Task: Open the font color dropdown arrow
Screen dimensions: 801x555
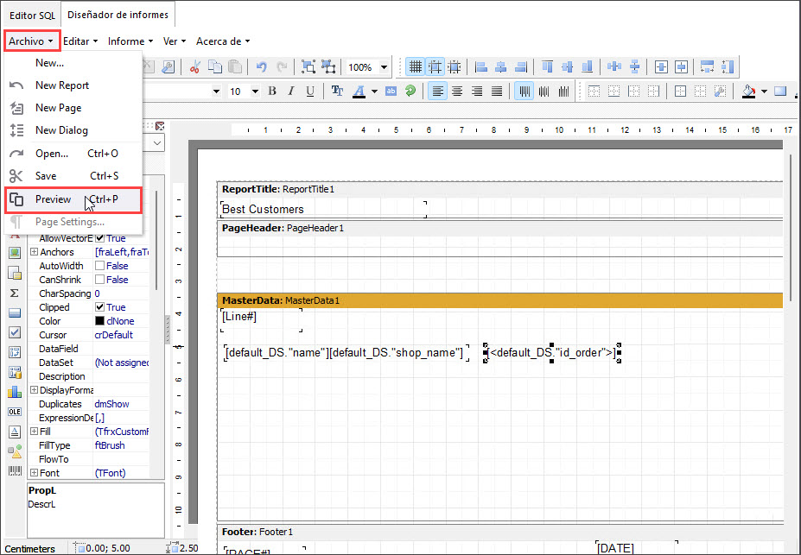Action: pyautogui.click(x=374, y=91)
